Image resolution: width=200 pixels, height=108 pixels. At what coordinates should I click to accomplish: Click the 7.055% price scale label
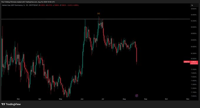click(194, 96)
